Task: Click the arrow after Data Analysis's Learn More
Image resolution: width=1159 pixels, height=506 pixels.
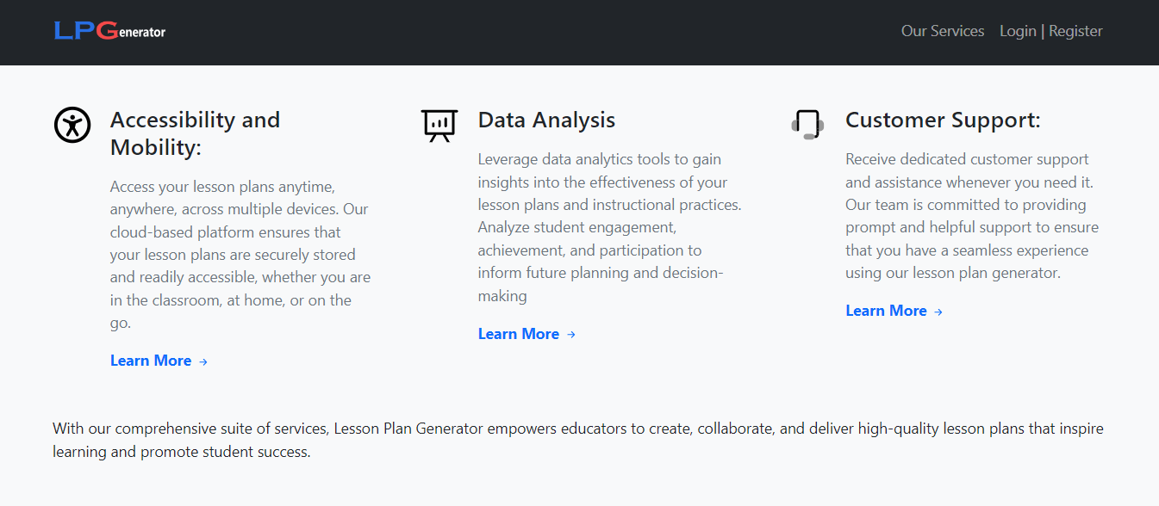Action: 571,335
